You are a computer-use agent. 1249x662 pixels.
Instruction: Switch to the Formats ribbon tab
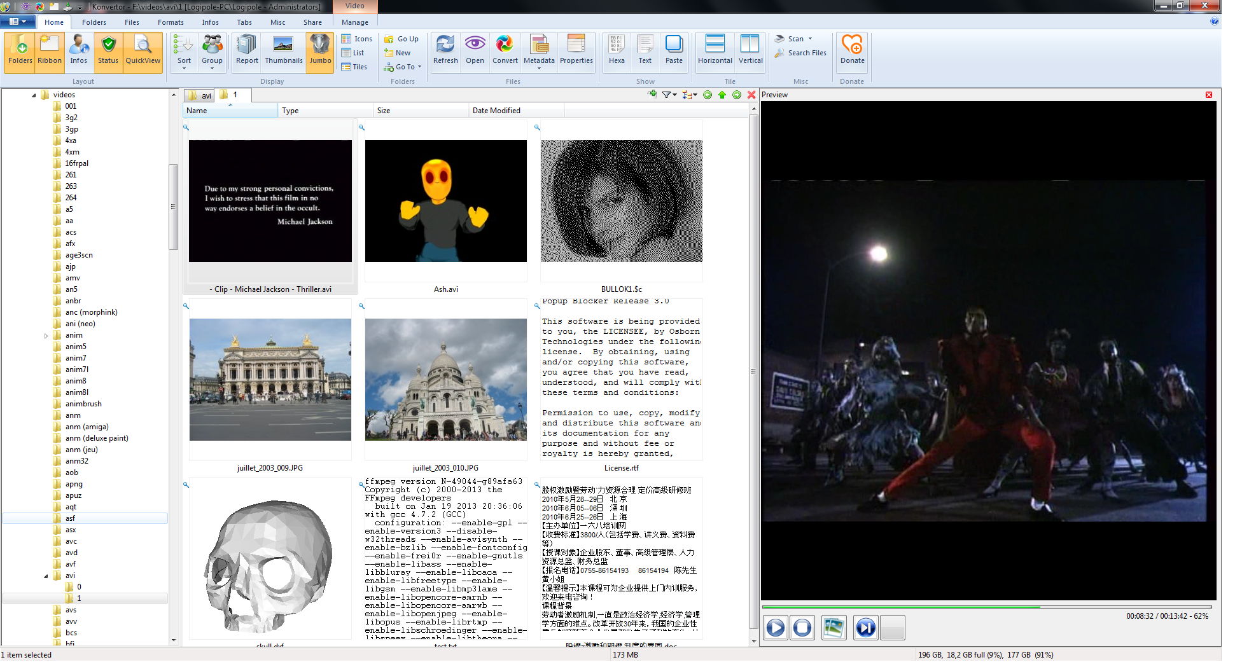[x=171, y=22]
